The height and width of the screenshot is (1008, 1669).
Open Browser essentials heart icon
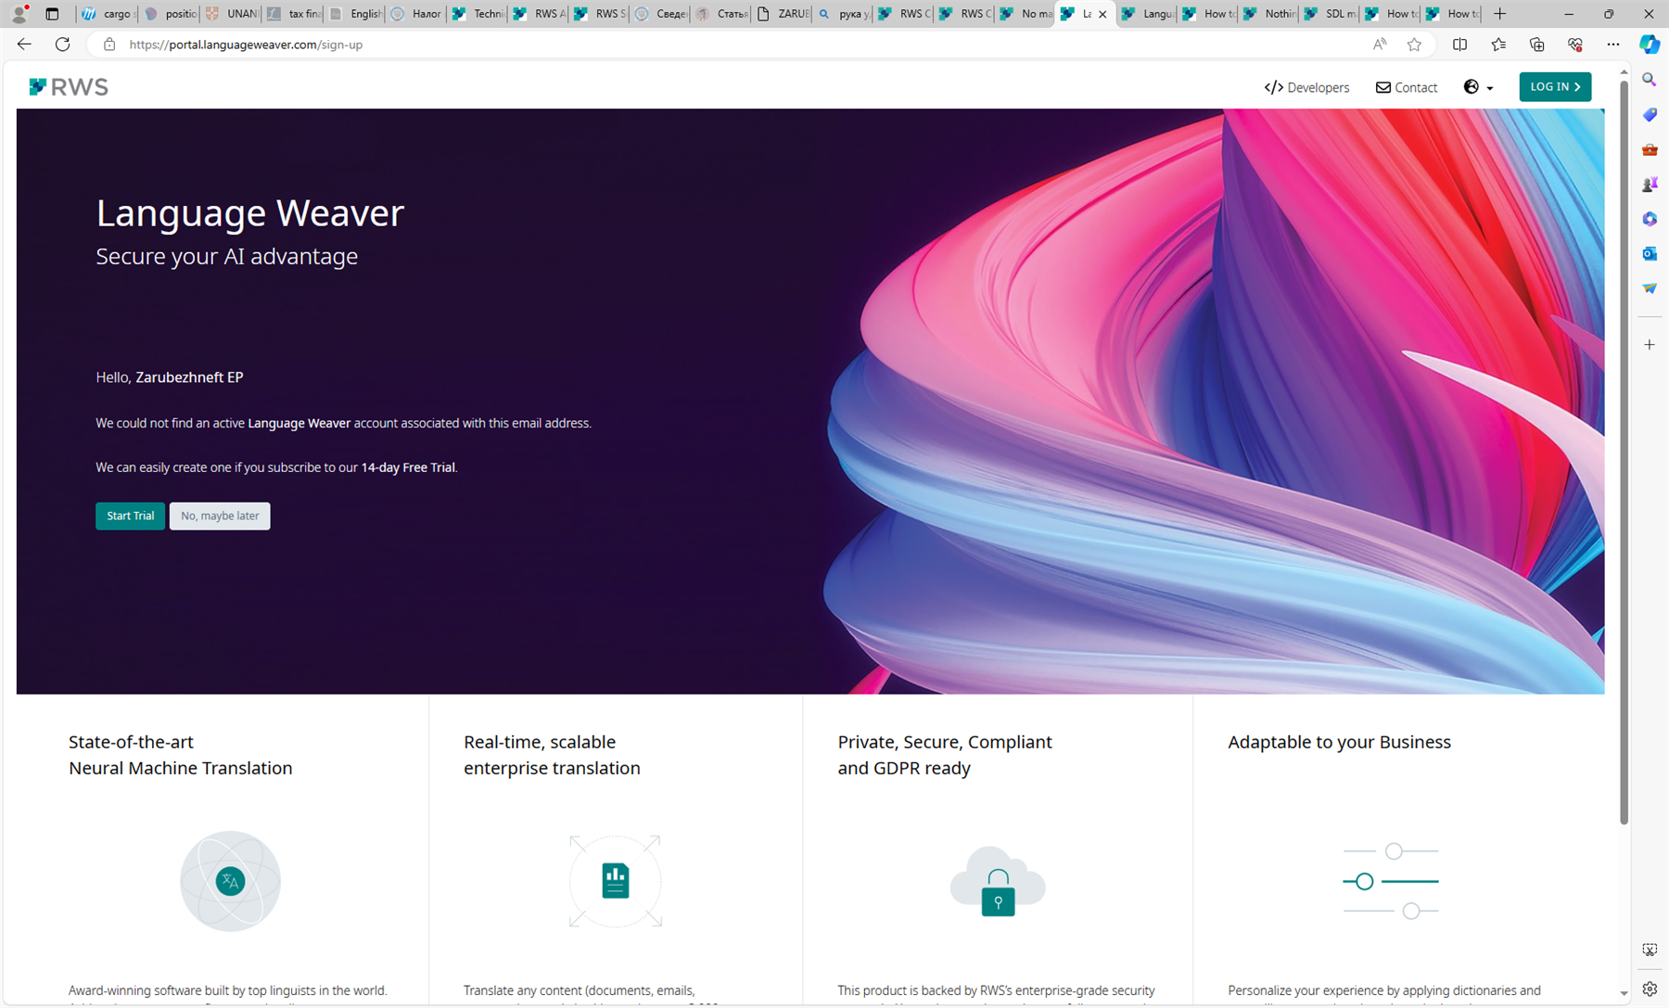pos(1574,45)
